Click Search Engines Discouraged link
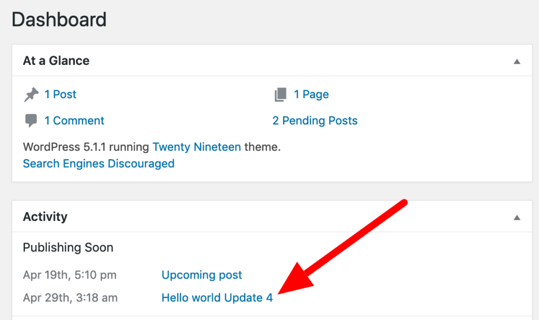The height and width of the screenshot is (320, 539). tap(98, 163)
